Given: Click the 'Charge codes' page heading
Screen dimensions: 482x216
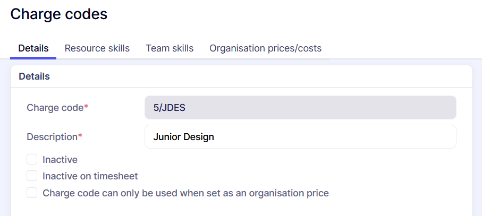Looking at the screenshot, I should [x=59, y=14].
